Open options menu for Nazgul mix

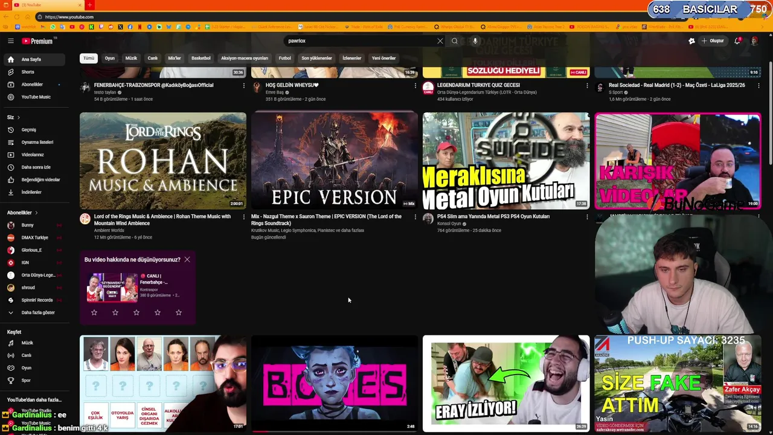[415, 217]
